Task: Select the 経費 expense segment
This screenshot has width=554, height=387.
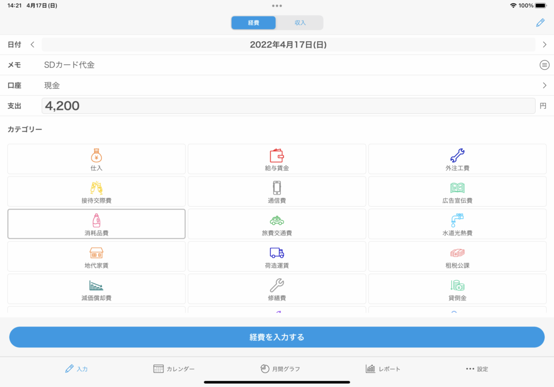Action: [x=254, y=23]
